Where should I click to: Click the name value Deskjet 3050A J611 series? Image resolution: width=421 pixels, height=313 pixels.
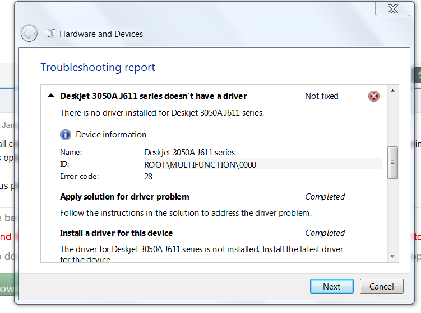pos(189,153)
